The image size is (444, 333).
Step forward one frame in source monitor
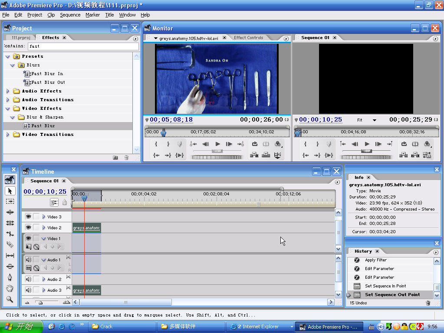[x=229, y=144]
